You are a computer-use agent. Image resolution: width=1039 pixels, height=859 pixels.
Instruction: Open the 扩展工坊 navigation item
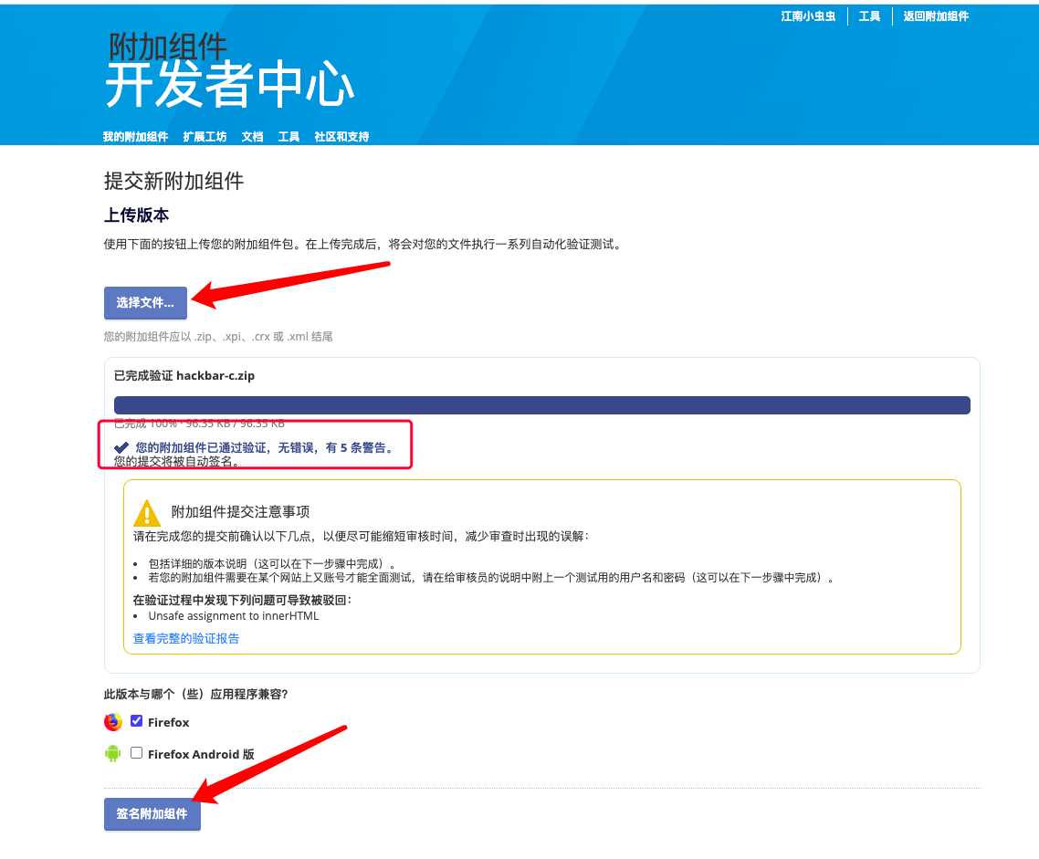coord(205,136)
